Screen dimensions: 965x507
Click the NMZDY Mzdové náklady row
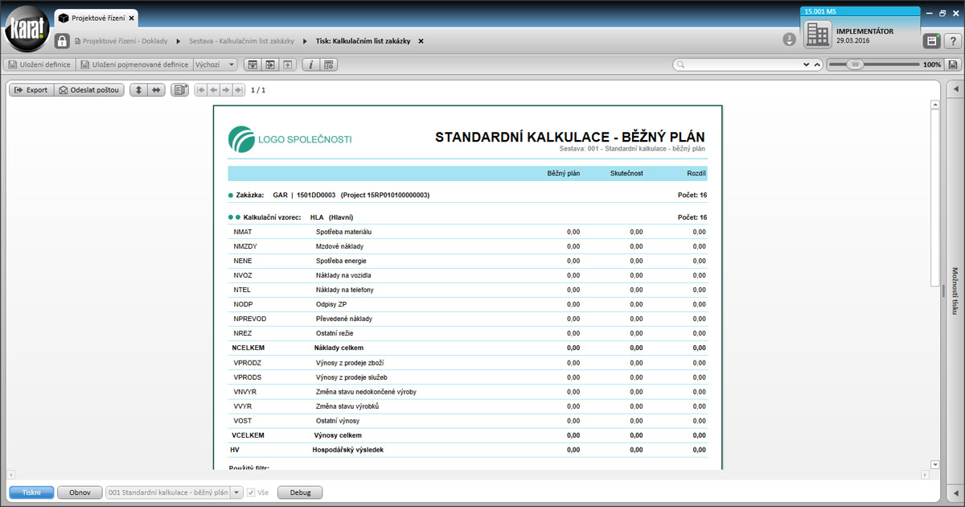click(467, 246)
